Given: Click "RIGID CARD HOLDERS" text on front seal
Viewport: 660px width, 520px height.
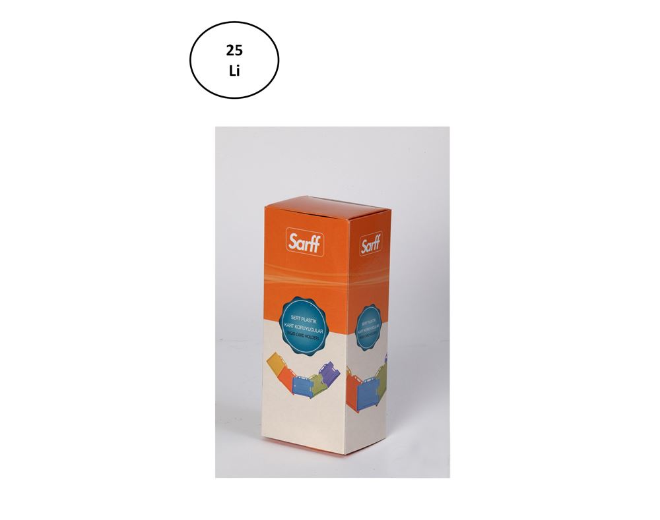Looking at the screenshot, I should point(304,336).
